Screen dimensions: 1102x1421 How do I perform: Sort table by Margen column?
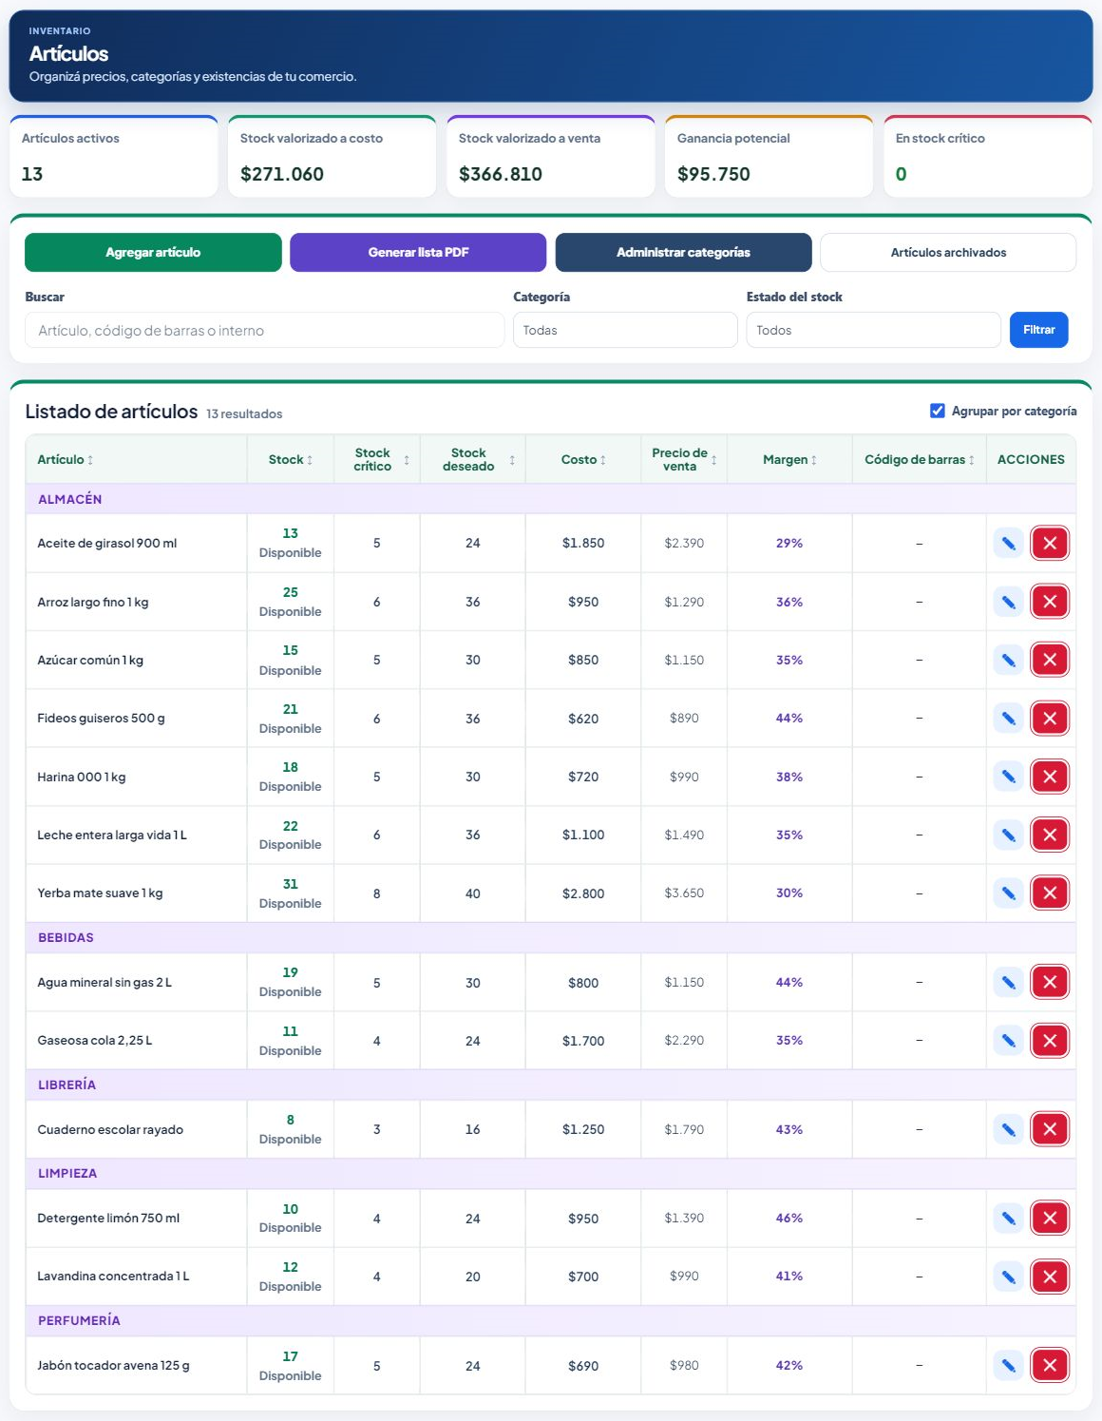pos(789,459)
